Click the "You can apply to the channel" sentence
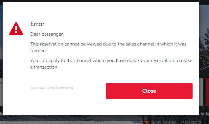 point(111,61)
